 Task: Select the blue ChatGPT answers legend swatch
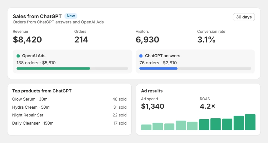pyautogui.click(x=141, y=56)
